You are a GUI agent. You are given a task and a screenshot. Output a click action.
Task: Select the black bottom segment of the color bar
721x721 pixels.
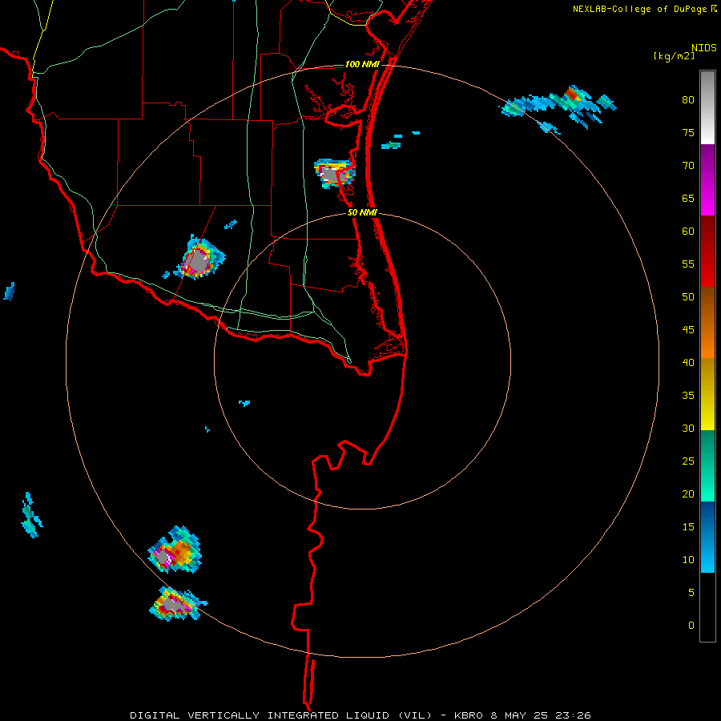pos(707,607)
